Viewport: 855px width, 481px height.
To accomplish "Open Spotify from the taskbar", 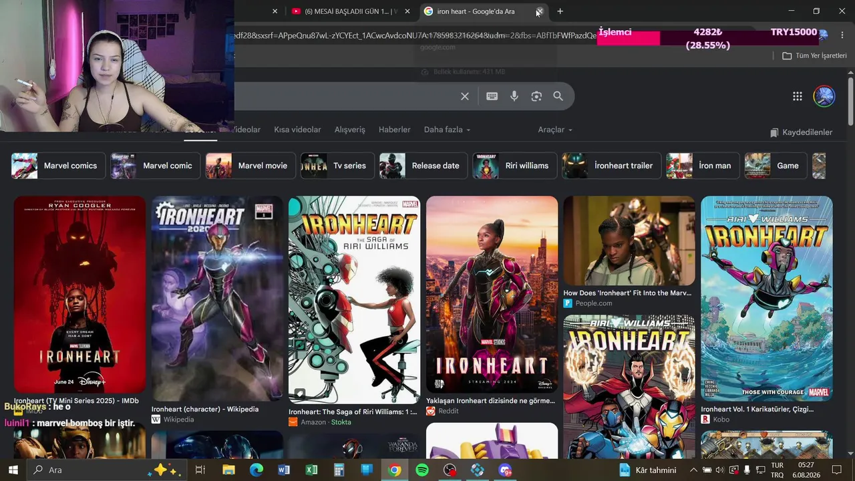I will tap(422, 470).
